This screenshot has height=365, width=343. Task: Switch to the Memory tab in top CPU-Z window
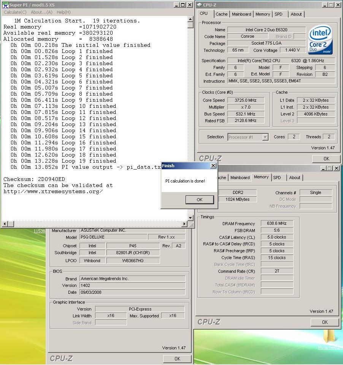[263, 14]
